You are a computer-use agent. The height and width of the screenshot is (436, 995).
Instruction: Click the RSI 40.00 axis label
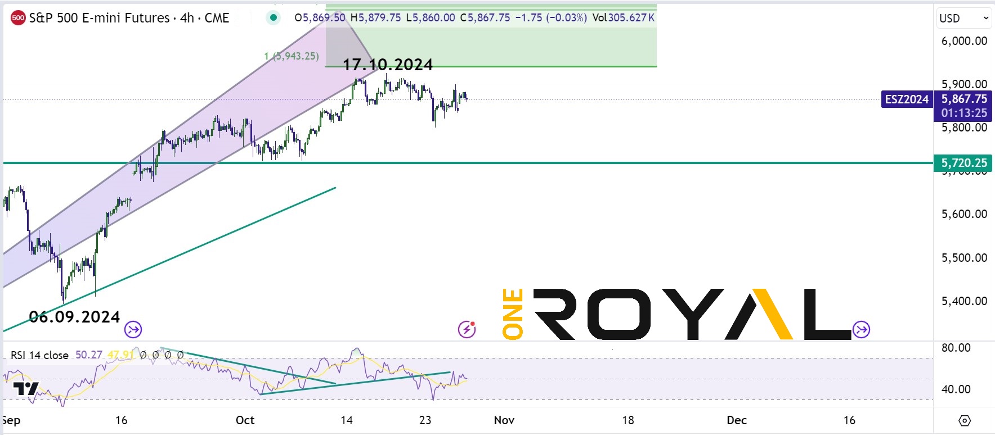(956, 389)
